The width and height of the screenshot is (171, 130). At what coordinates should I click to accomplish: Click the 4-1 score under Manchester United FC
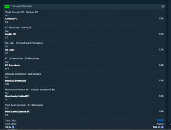7,100
